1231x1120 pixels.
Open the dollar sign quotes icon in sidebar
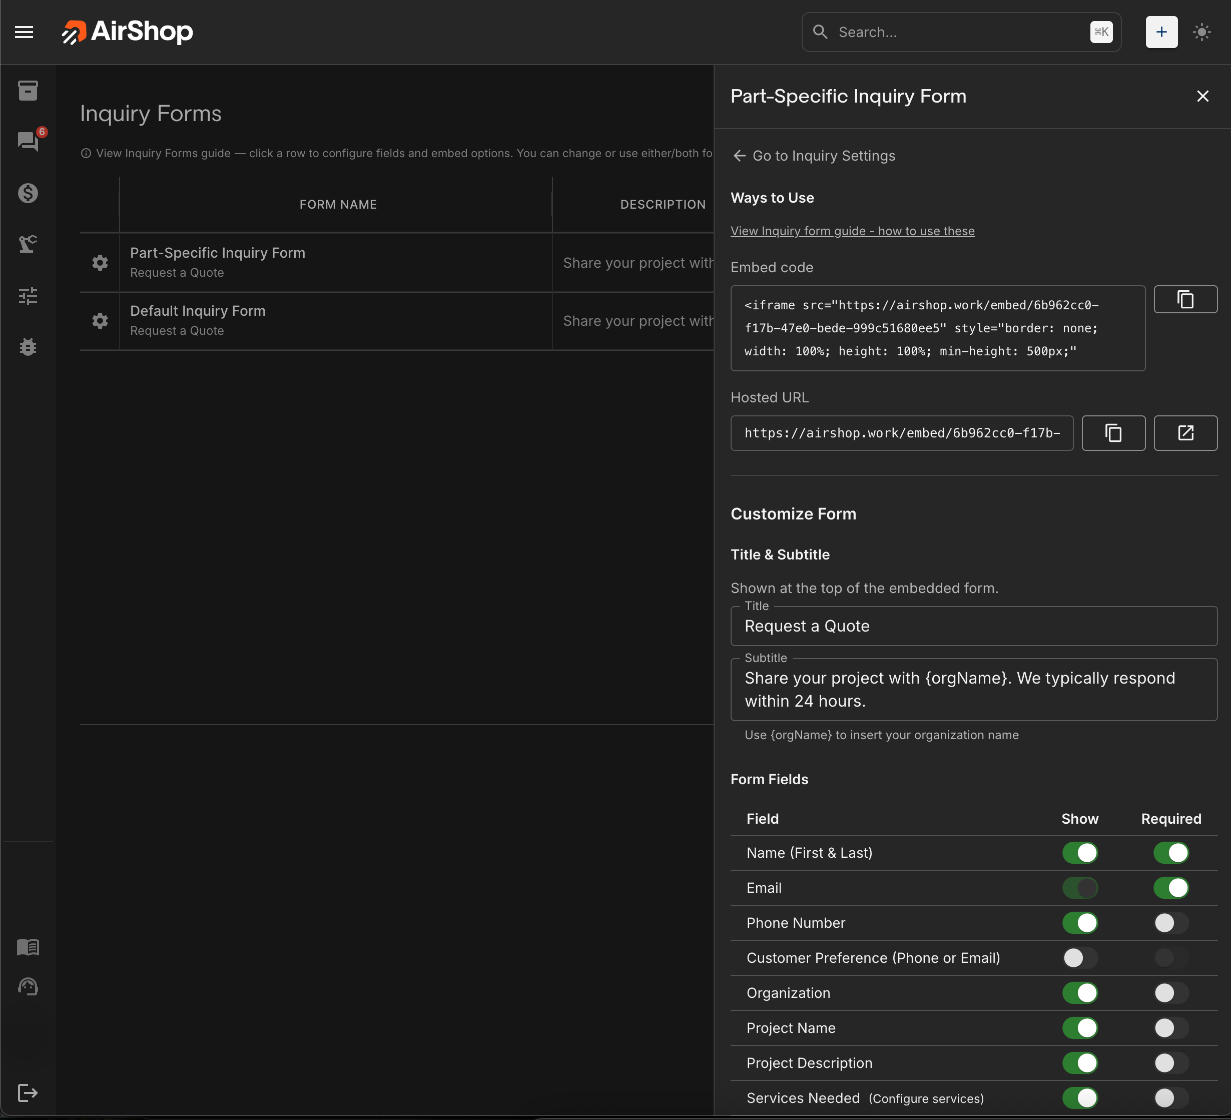tap(28, 193)
